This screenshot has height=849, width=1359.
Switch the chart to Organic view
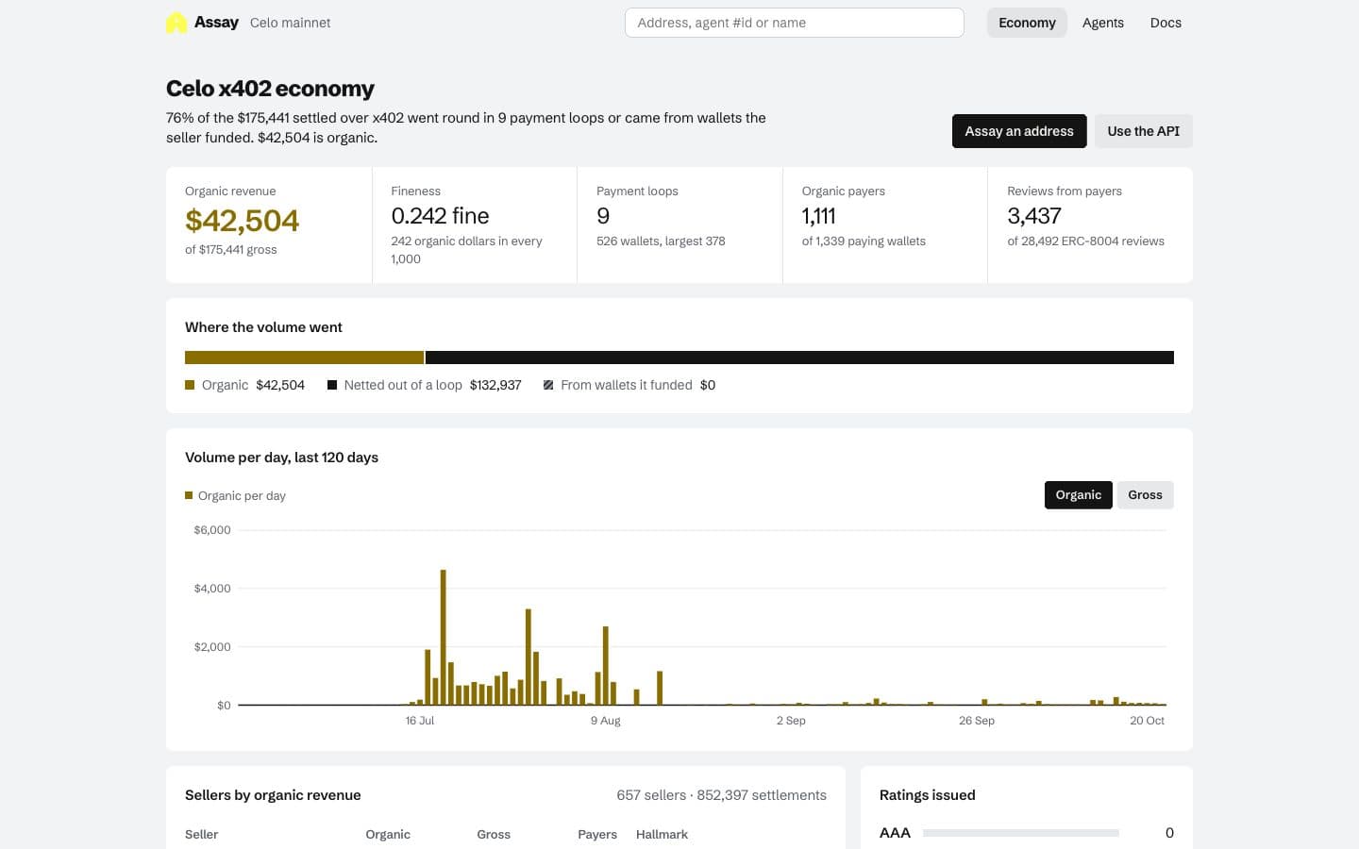click(1078, 495)
